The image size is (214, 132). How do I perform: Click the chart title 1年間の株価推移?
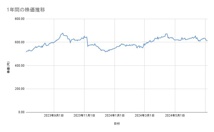26,10
